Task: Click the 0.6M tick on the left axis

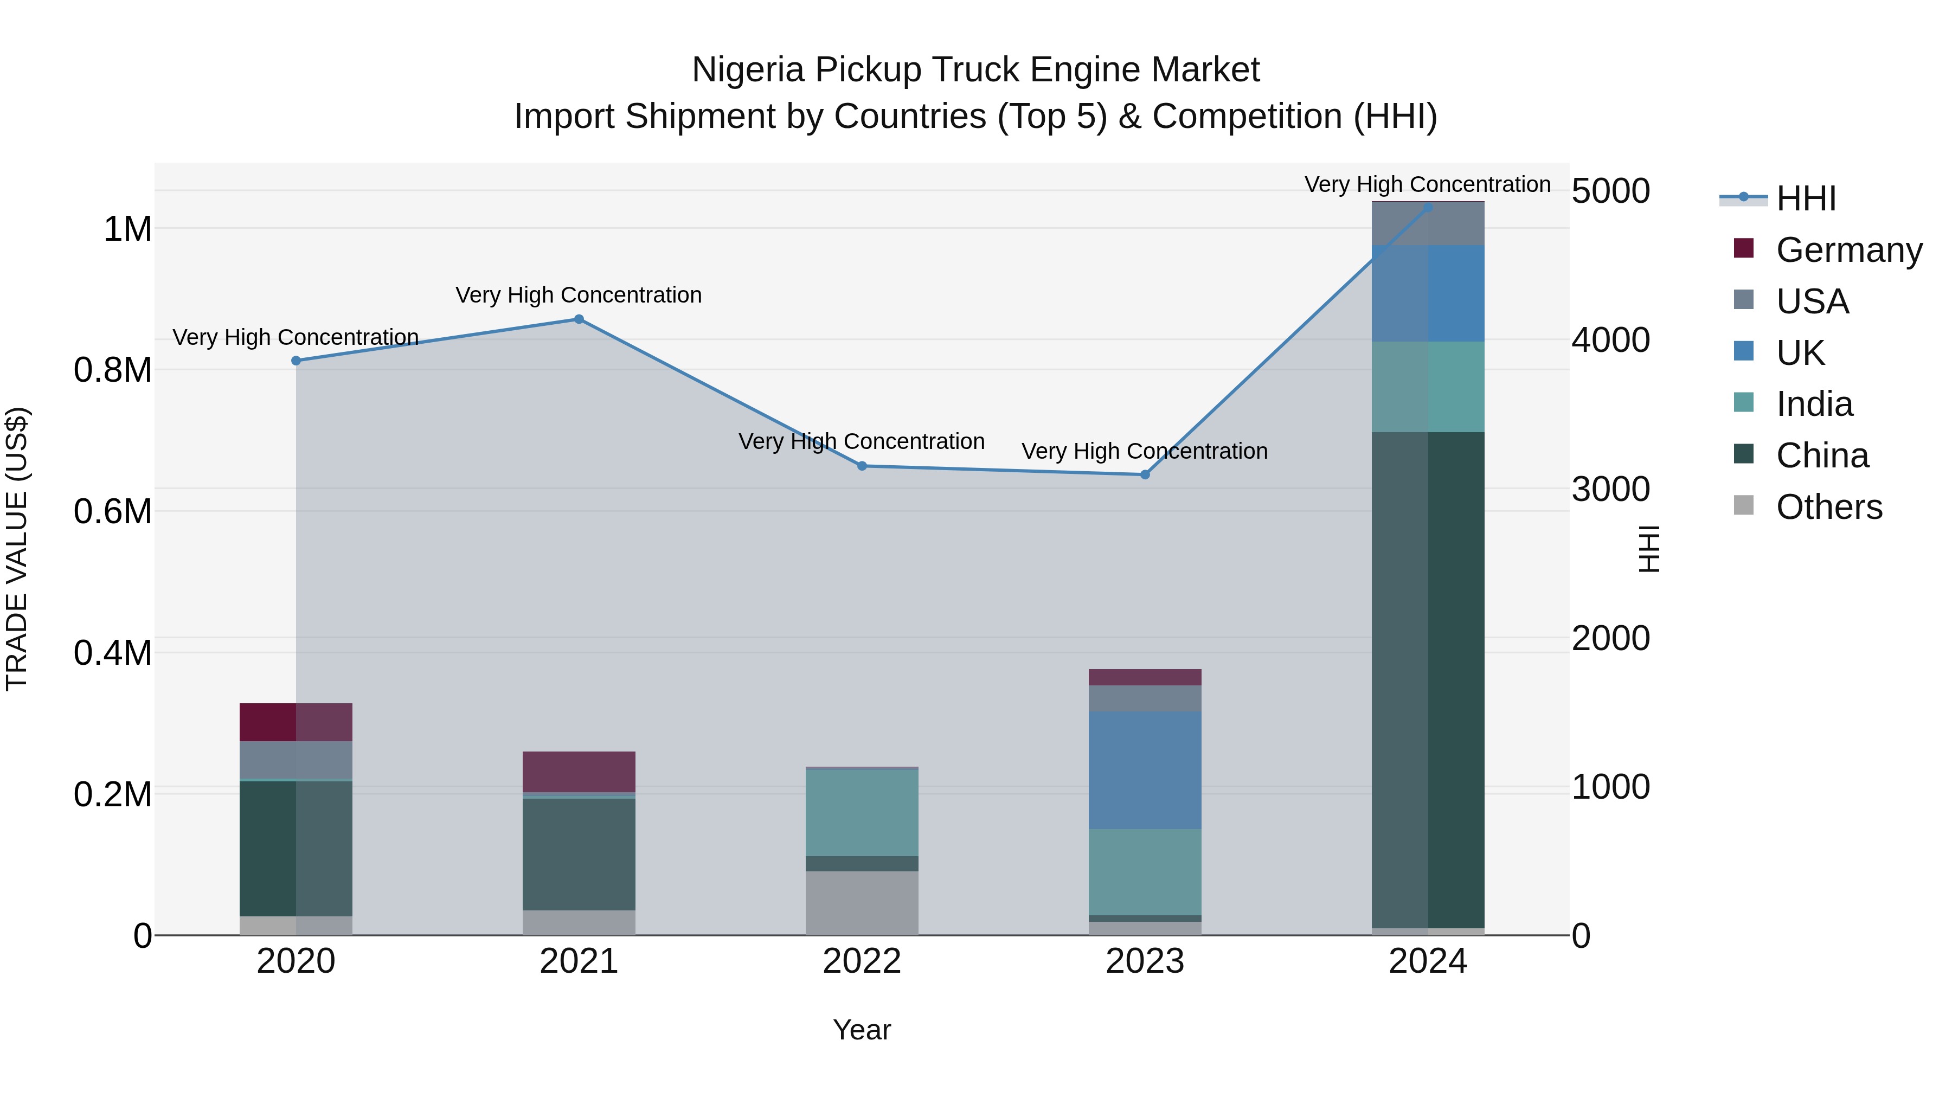Action: 113,511
